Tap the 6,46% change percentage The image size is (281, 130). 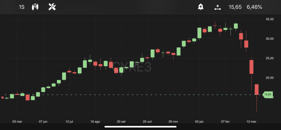coord(254,7)
